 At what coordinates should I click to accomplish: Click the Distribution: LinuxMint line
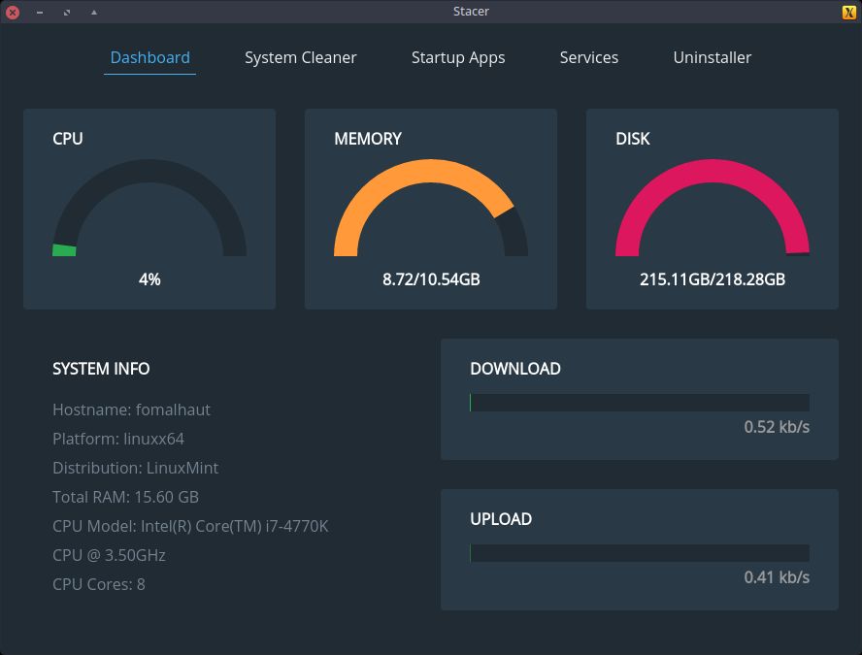135,468
